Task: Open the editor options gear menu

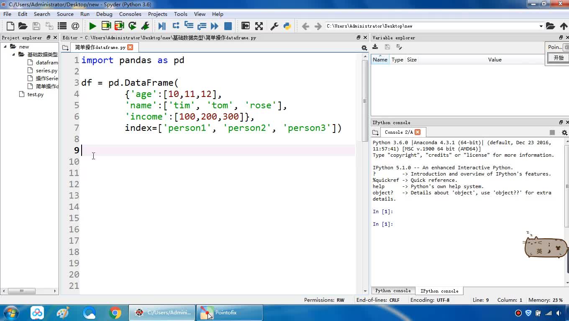Action: pos(364,48)
